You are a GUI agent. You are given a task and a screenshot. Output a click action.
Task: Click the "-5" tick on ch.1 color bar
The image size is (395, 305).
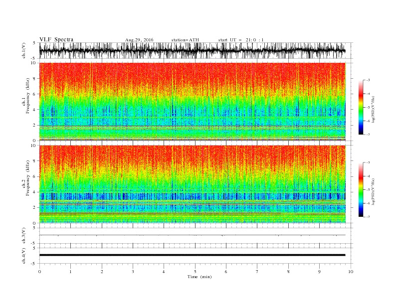pyautogui.click(x=368, y=108)
